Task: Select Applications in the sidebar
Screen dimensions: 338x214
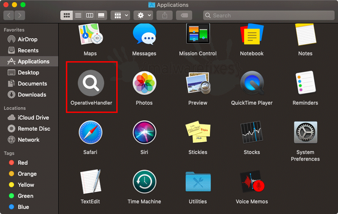Action: [29, 62]
